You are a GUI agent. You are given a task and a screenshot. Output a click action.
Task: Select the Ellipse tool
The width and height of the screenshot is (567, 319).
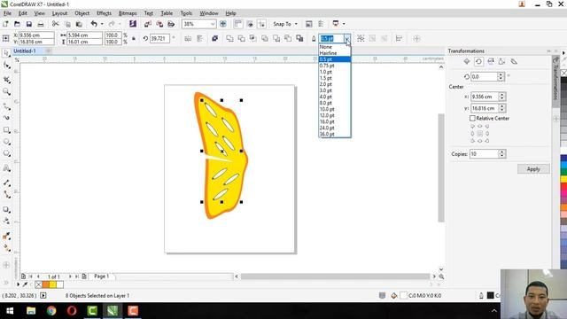click(6, 142)
